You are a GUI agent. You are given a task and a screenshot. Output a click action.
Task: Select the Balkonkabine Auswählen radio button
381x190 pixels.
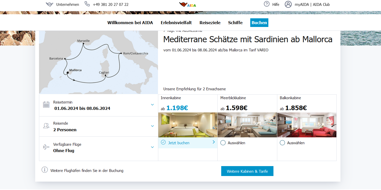click(x=282, y=143)
